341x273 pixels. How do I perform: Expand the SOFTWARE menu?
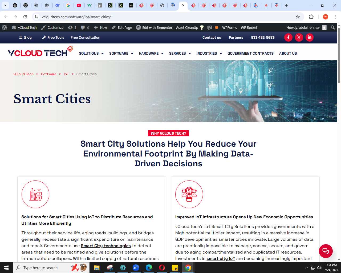(x=121, y=53)
